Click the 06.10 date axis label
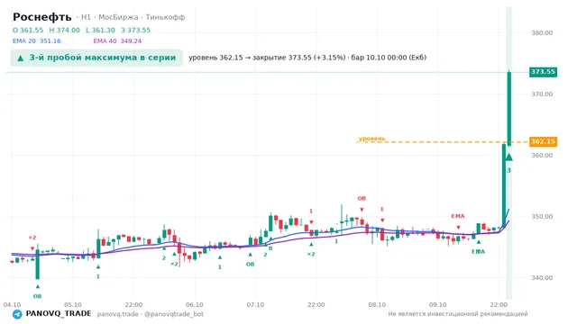 195,304
